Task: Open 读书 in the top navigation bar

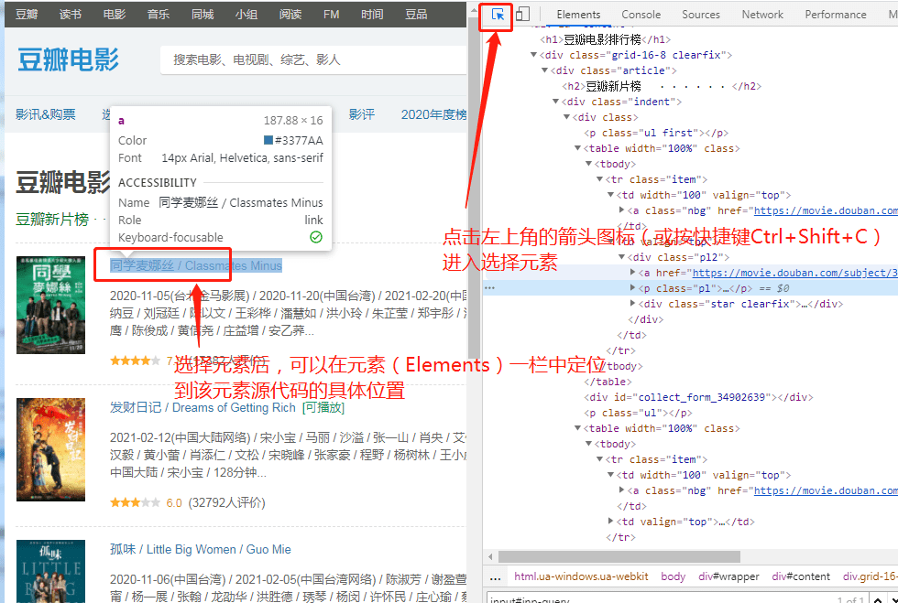Action: pyautogui.click(x=70, y=15)
